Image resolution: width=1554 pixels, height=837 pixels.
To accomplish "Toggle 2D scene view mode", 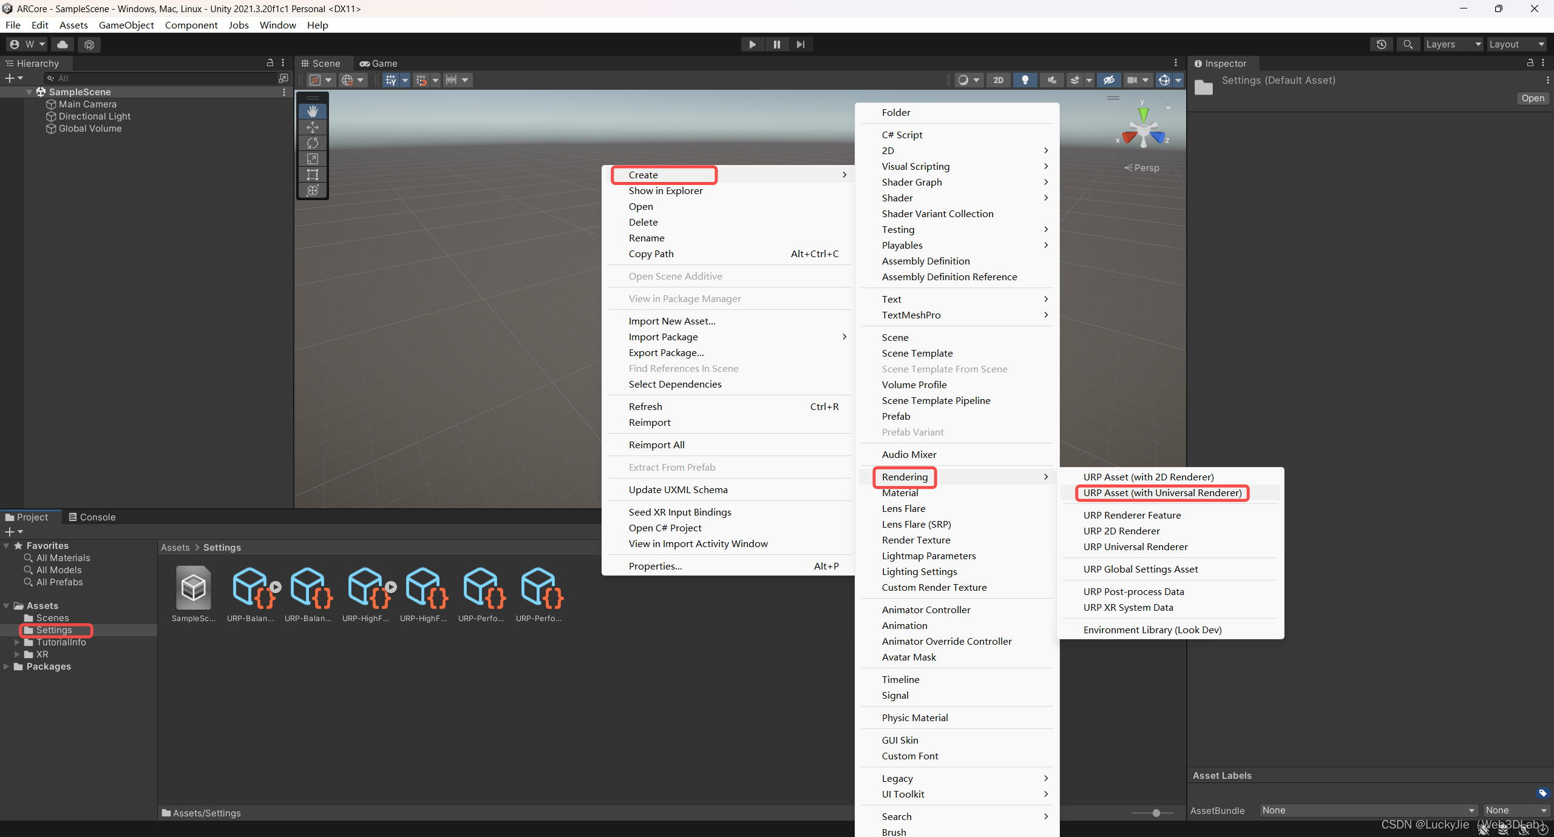I will (x=998, y=80).
